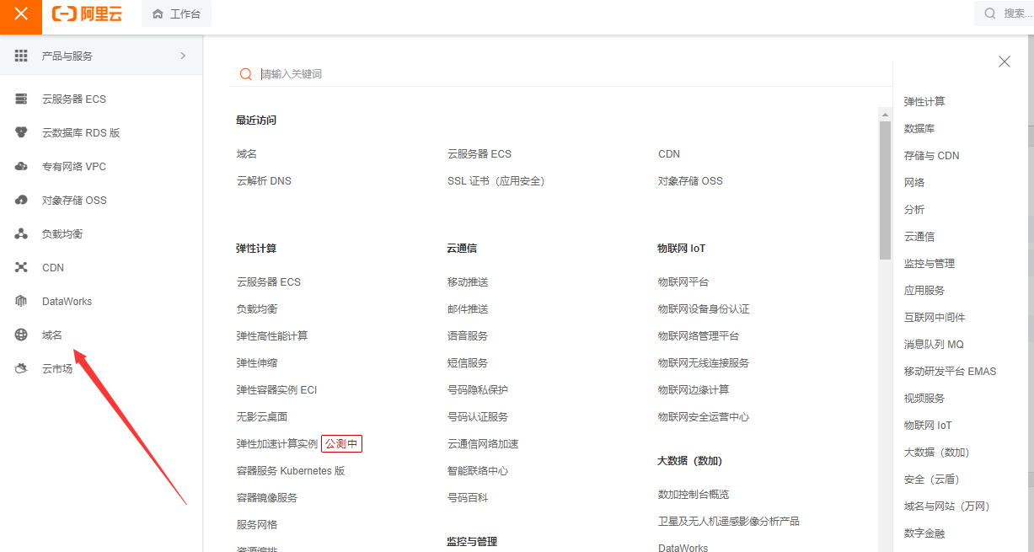Click the 专有网络 VPC sidebar icon
Viewport: 1034px width, 552px height.
coord(21,166)
